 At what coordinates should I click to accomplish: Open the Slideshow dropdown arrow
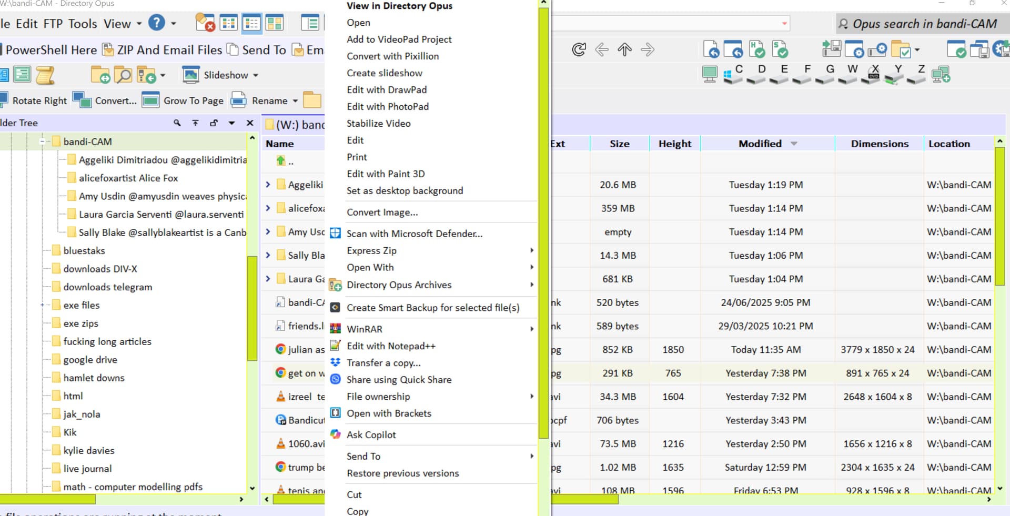256,75
